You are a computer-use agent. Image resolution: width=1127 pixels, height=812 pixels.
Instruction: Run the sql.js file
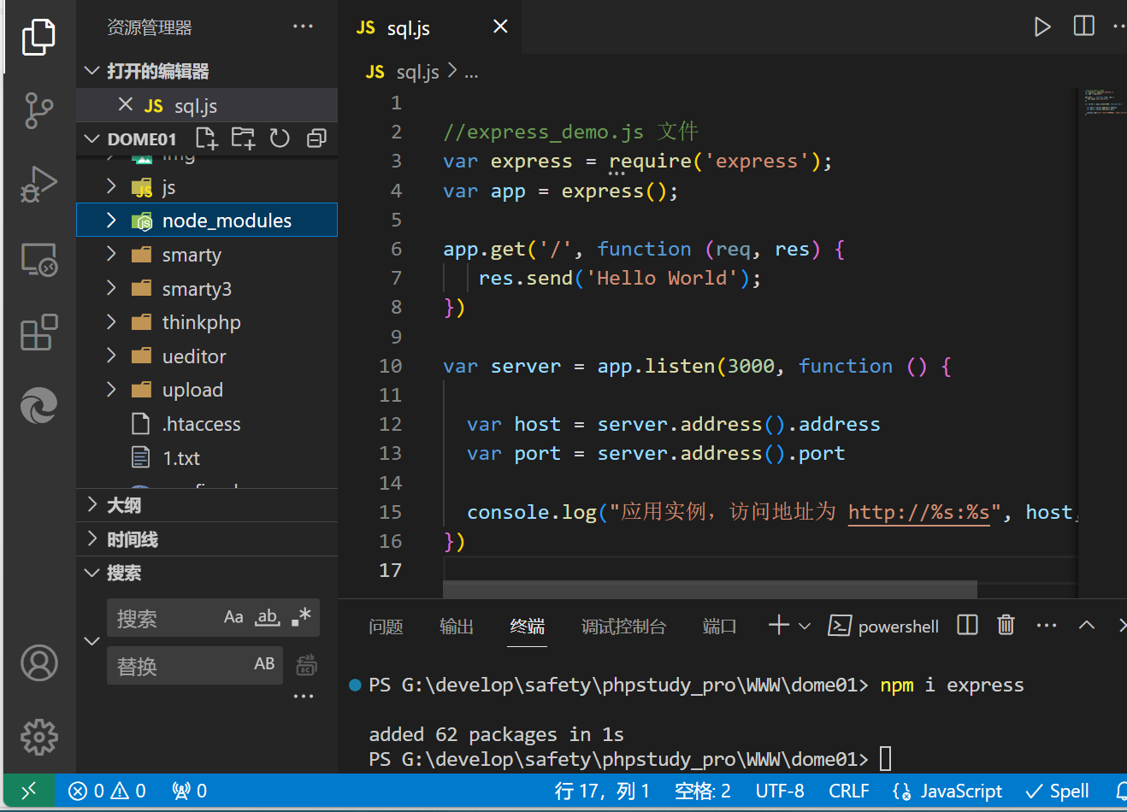tap(1041, 26)
